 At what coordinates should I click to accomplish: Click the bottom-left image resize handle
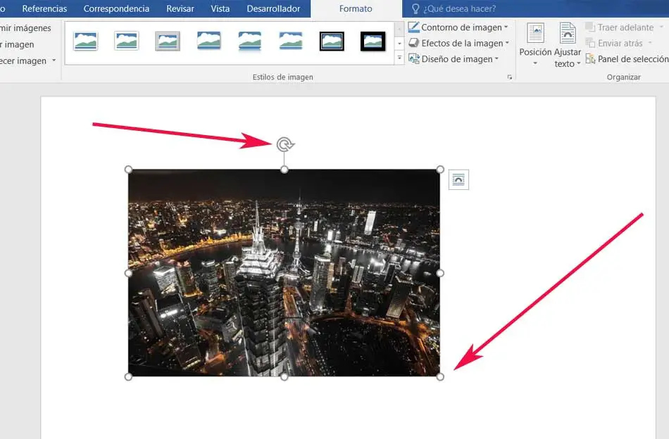point(128,377)
